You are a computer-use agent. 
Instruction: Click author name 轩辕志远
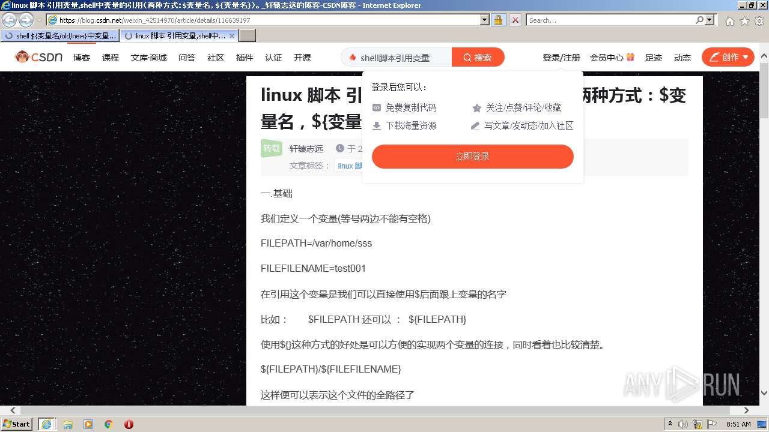coord(306,149)
